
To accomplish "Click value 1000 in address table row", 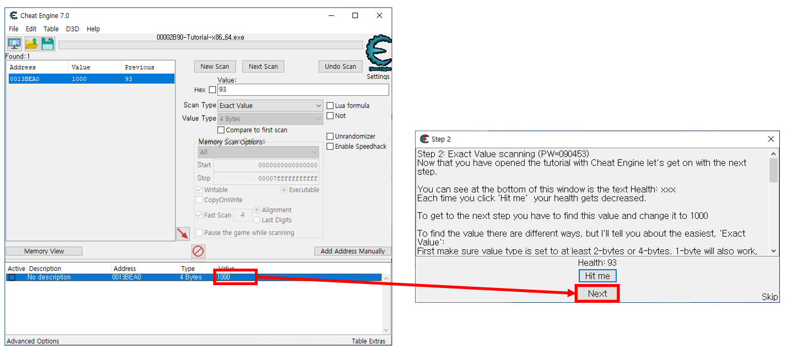I will (x=223, y=277).
